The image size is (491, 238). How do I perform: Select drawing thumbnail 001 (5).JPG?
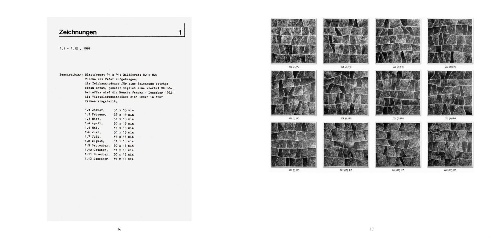tap(293, 93)
